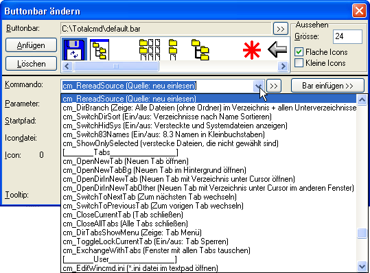Select the nine-item folder grid icon
370x273 pixels.
point(150,49)
